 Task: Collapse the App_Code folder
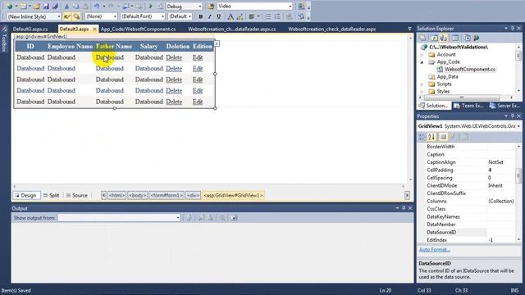click(x=422, y=62)
